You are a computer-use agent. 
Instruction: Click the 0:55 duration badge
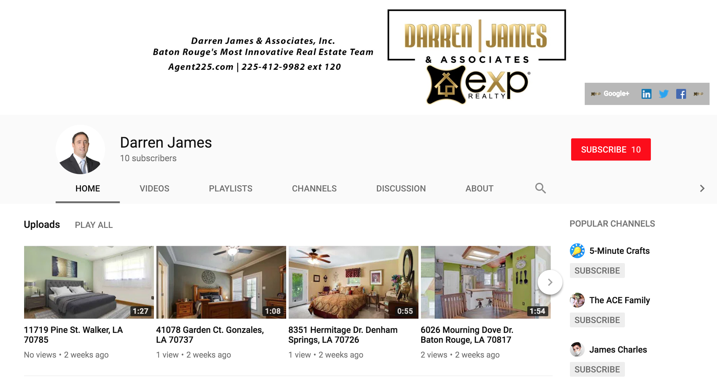pos(405,311)
